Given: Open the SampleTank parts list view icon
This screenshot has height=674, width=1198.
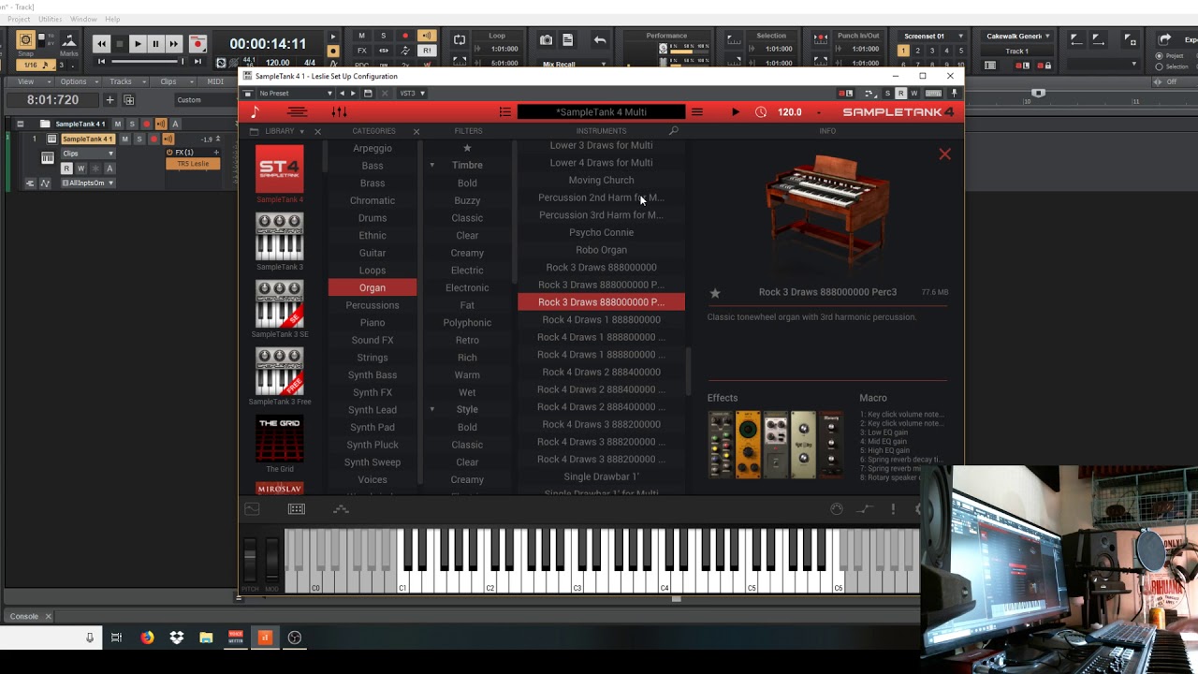Looking at the screenshot, I should click(297, 111).
